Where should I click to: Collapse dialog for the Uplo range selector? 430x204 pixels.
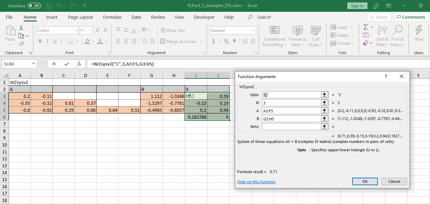coord(325,95)
